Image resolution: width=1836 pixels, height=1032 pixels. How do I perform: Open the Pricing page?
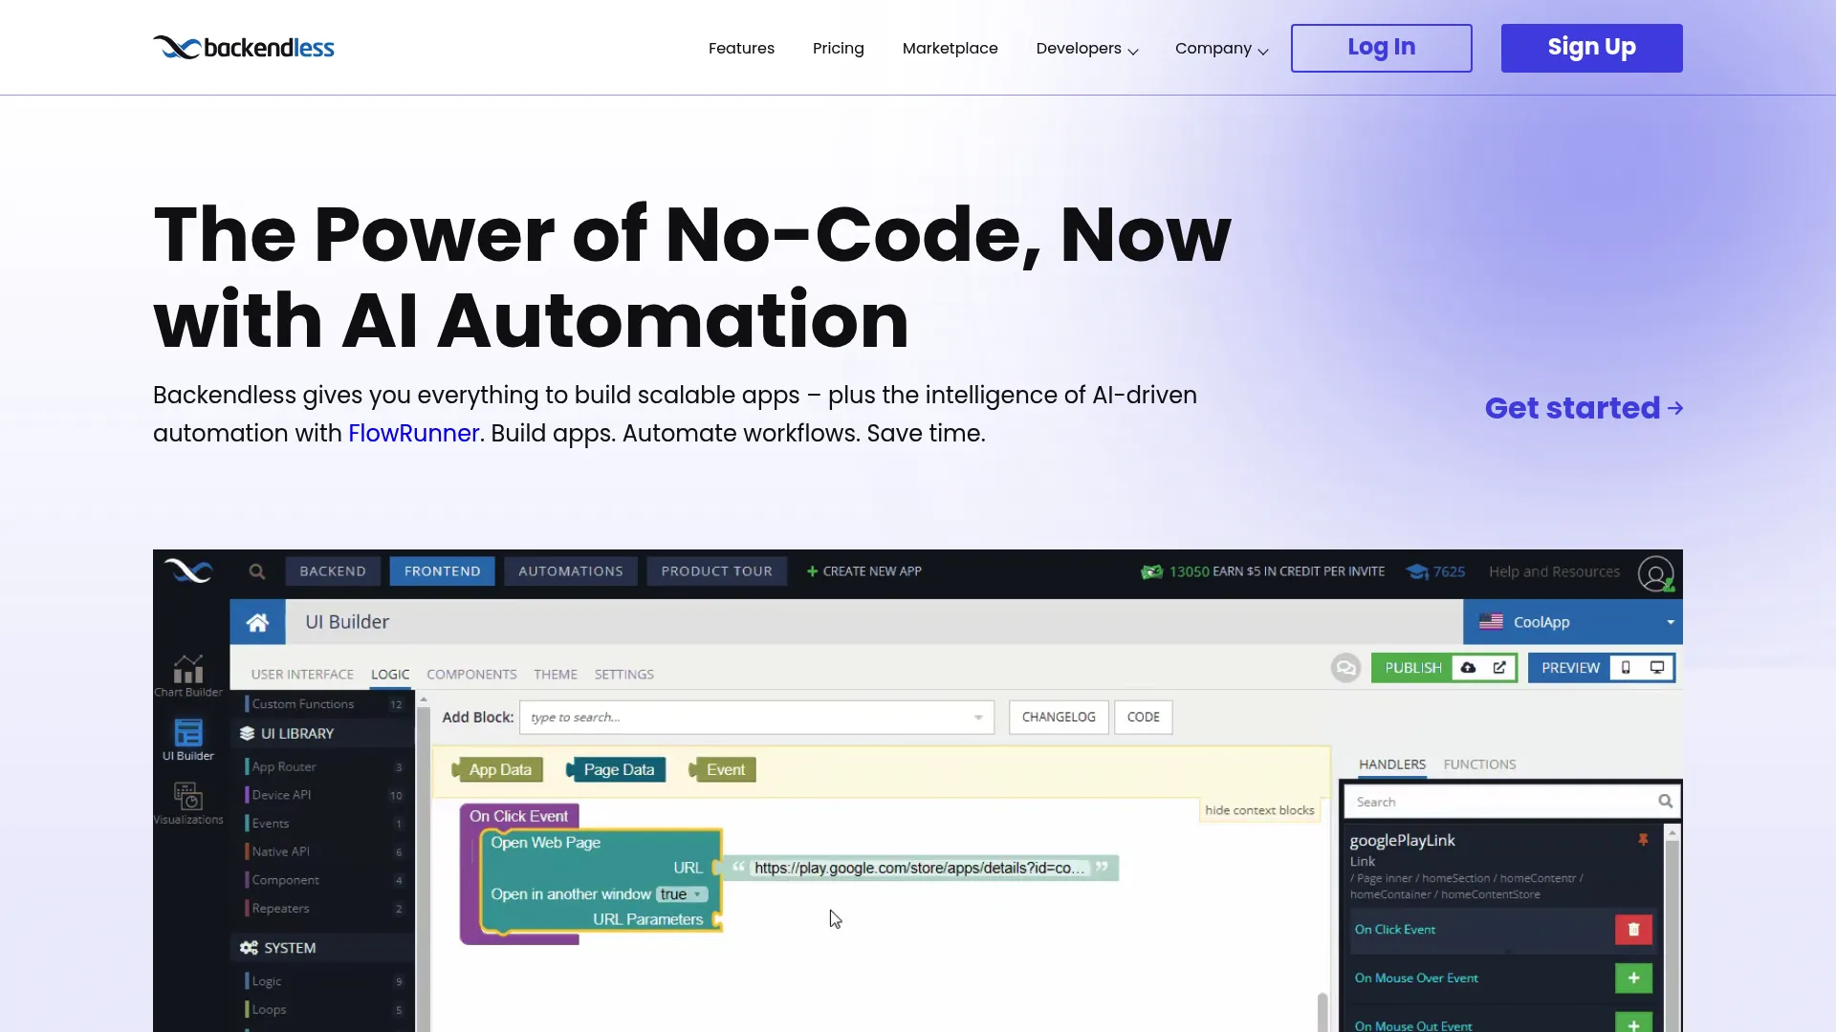(838, 48)
